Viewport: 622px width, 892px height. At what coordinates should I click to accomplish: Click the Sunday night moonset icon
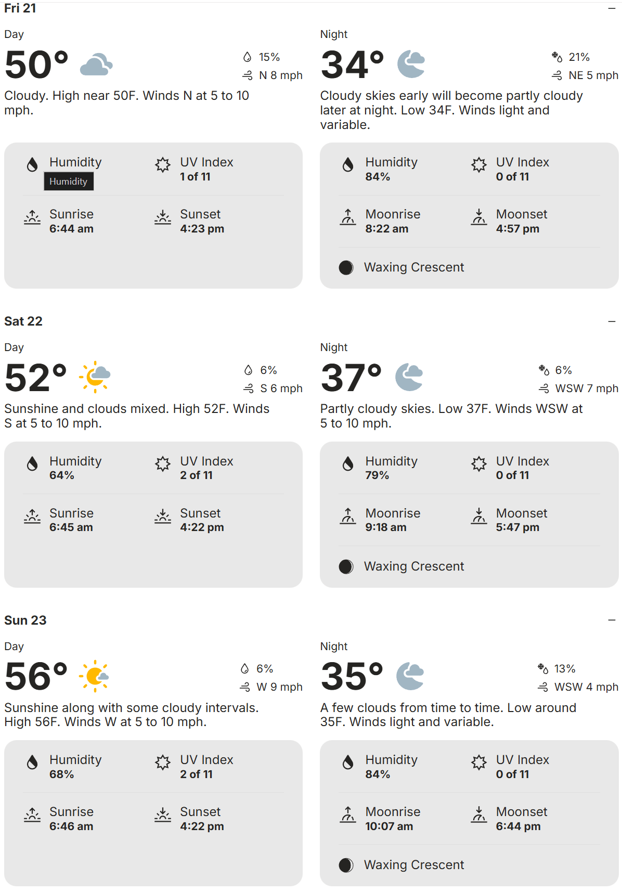pos(479,815)
